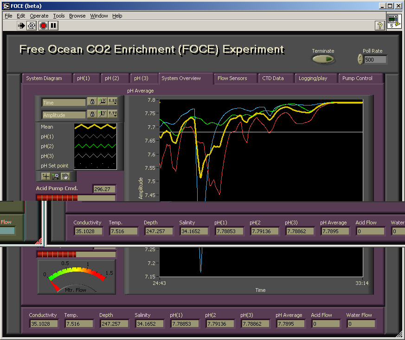Toggle the Time axis scale lock
405x340 pixels.
[x=92, y=101]
